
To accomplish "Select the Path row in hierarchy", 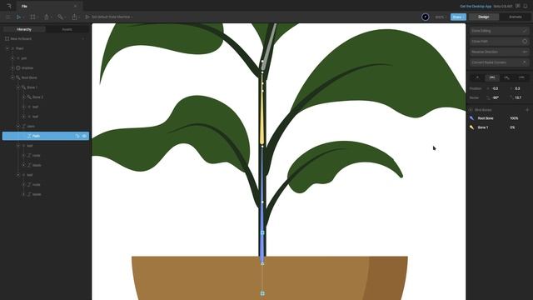I will click(46, 136).
